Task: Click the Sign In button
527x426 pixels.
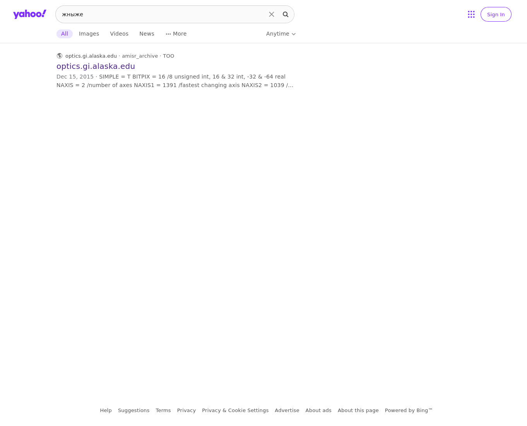Action: (496, 14)
